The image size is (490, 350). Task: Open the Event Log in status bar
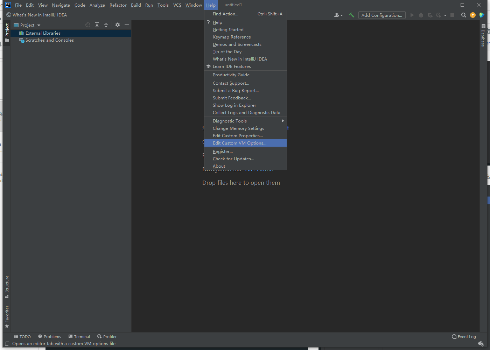(464, 337)
